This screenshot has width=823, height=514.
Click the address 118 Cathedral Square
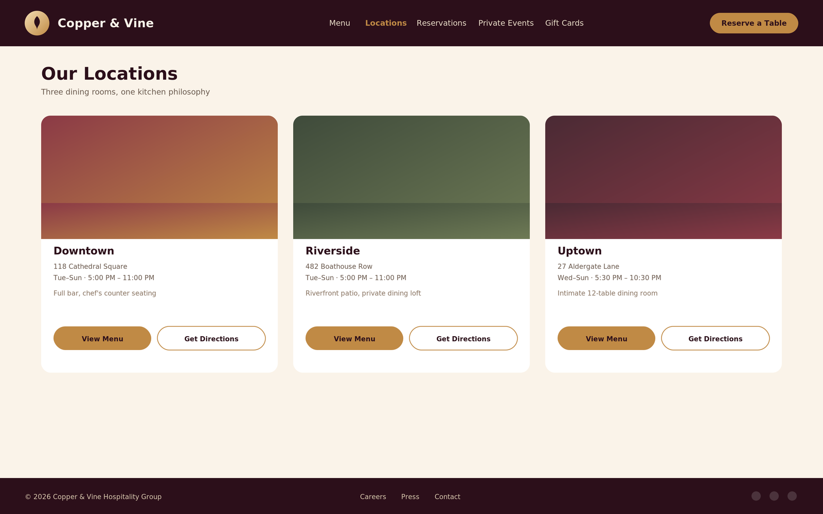coord(91,266)
